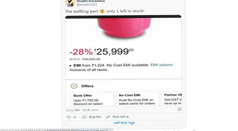Open the No Cost EMI offer card
Screen dimensions: 238x131
(137, 99)
